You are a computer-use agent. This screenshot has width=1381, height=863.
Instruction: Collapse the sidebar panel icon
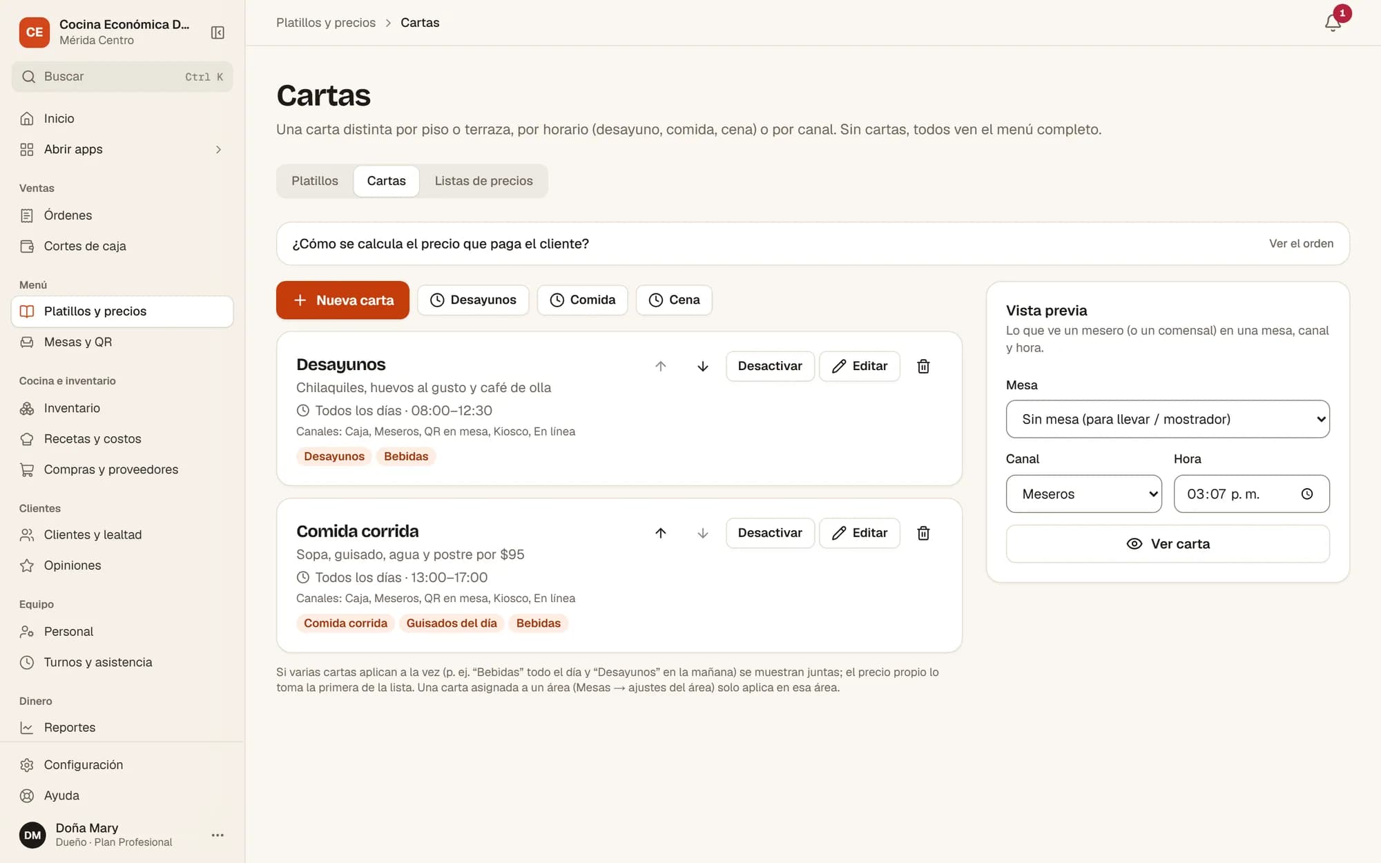[x=218, y=32]
